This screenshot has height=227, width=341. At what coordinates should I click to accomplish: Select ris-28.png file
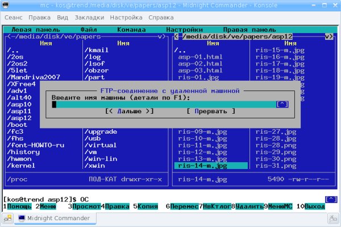pos(276,145)
